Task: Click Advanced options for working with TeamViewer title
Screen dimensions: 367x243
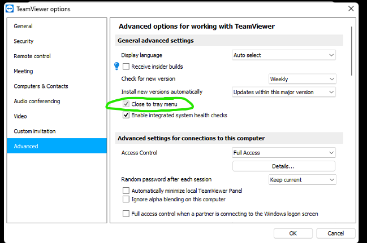Action: pos(197,26)
